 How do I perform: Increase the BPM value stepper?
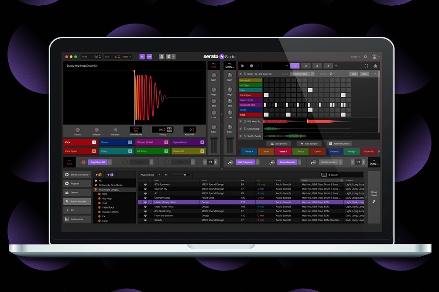pos(100,56)
